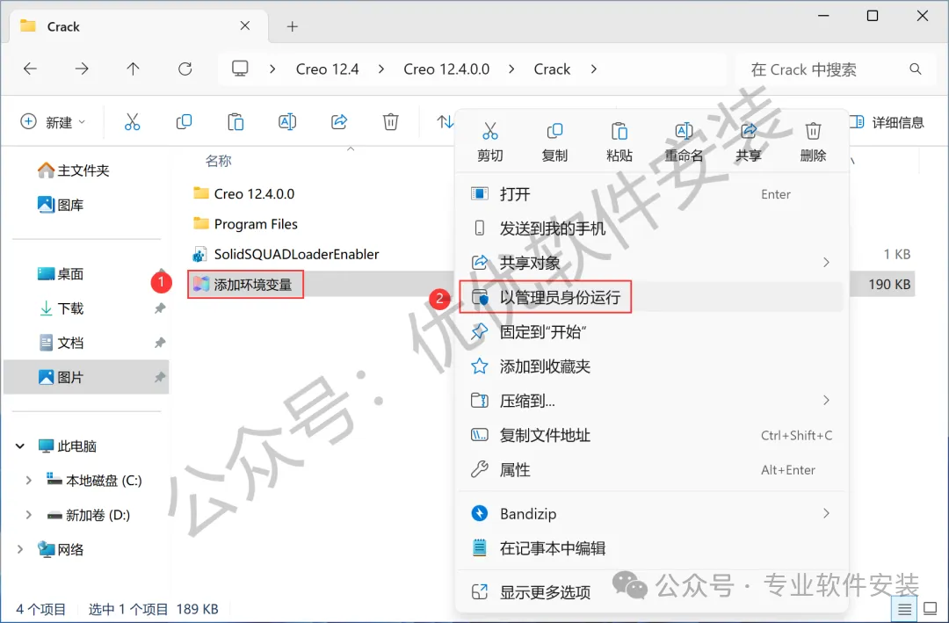Select 剪切 in context menu top row
This screenshot has height=623, width=949.
tap(489, 142)
